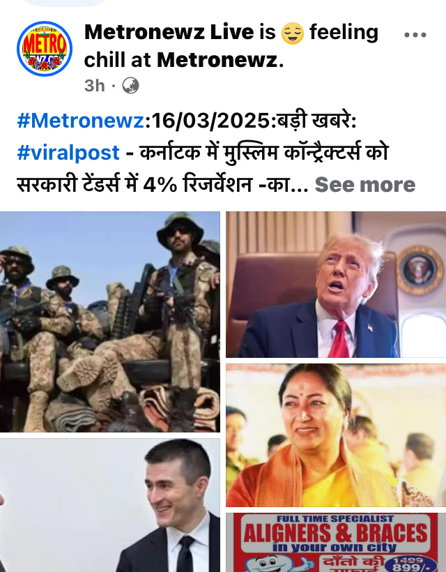Screen dimensions: 446x572
Task: Click the 899/- price badge in ad
Action: pyautogui.click(x=410, y=564)
